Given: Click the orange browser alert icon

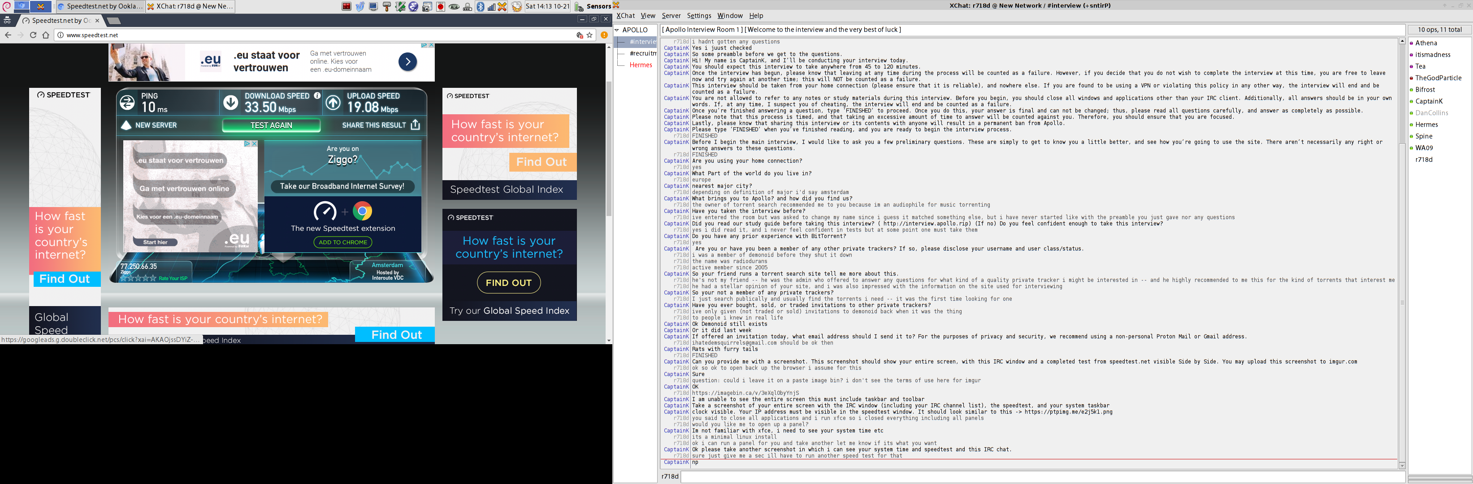Looking at the screenshot, I should coord(604,35).
